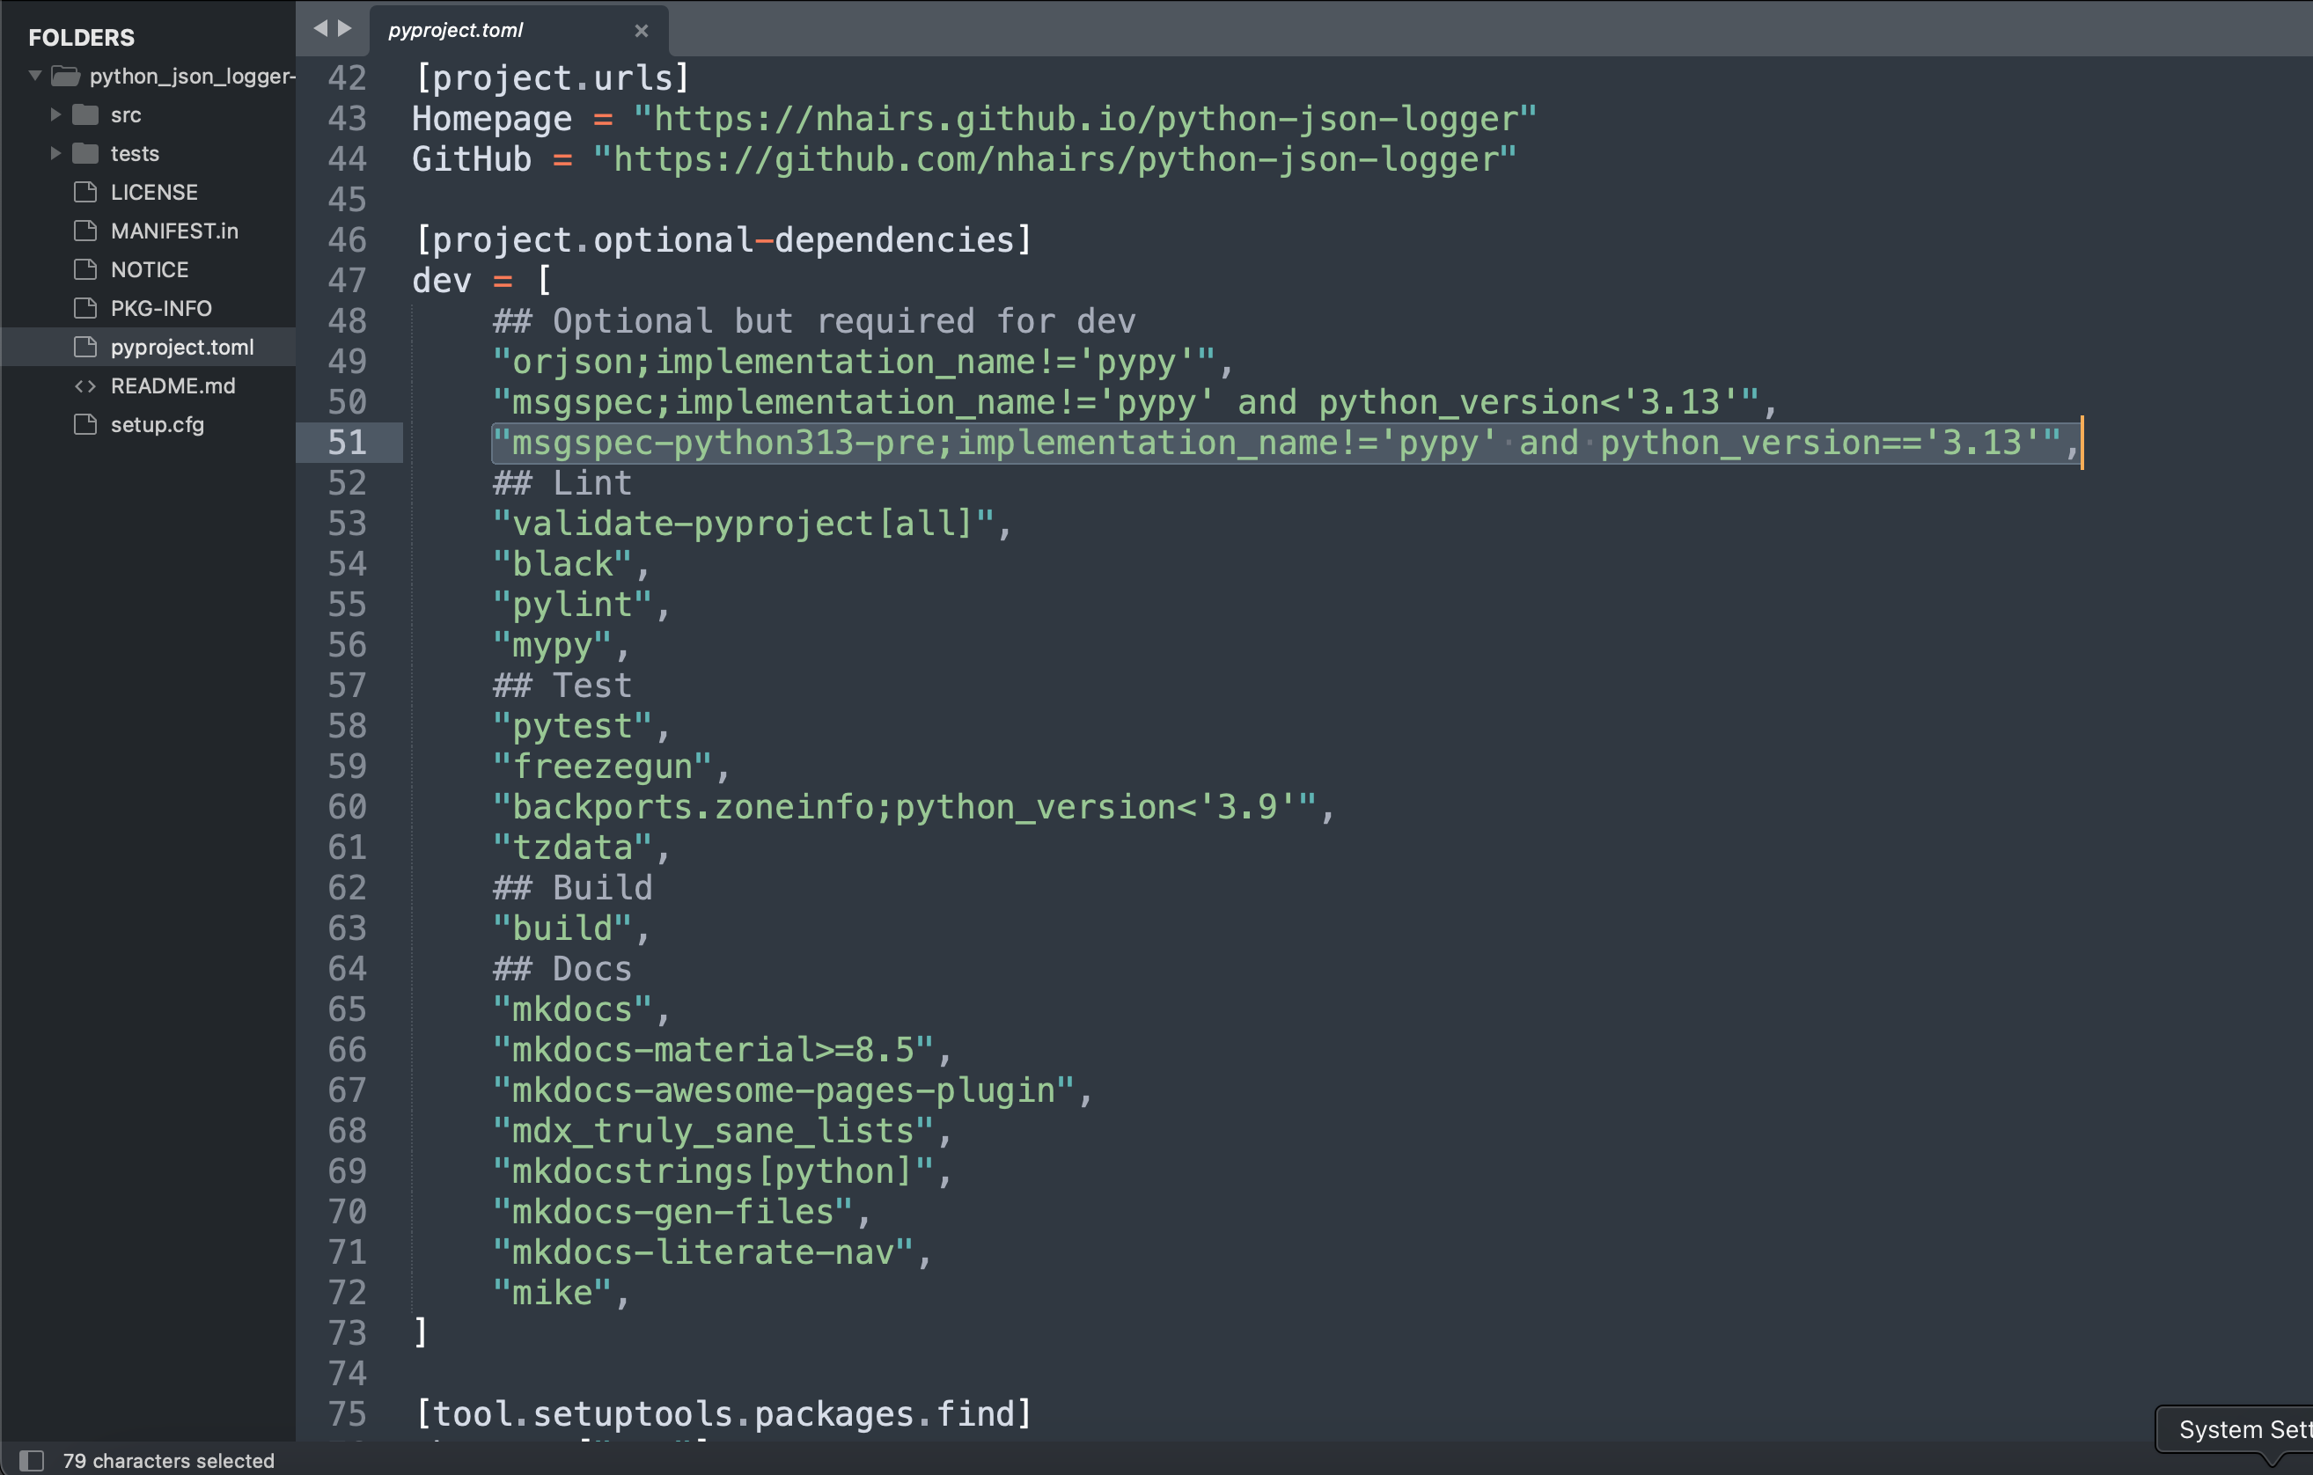Expand the src folder disclosure triangle
This screenshot has height=1475, width=2313.
[55, 115]
